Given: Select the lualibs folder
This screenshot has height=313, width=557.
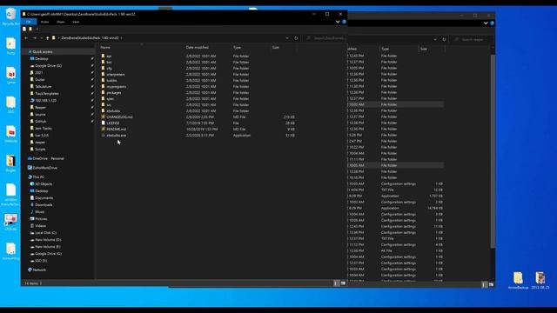Looking at the screenshot, I should coord(111,81).
